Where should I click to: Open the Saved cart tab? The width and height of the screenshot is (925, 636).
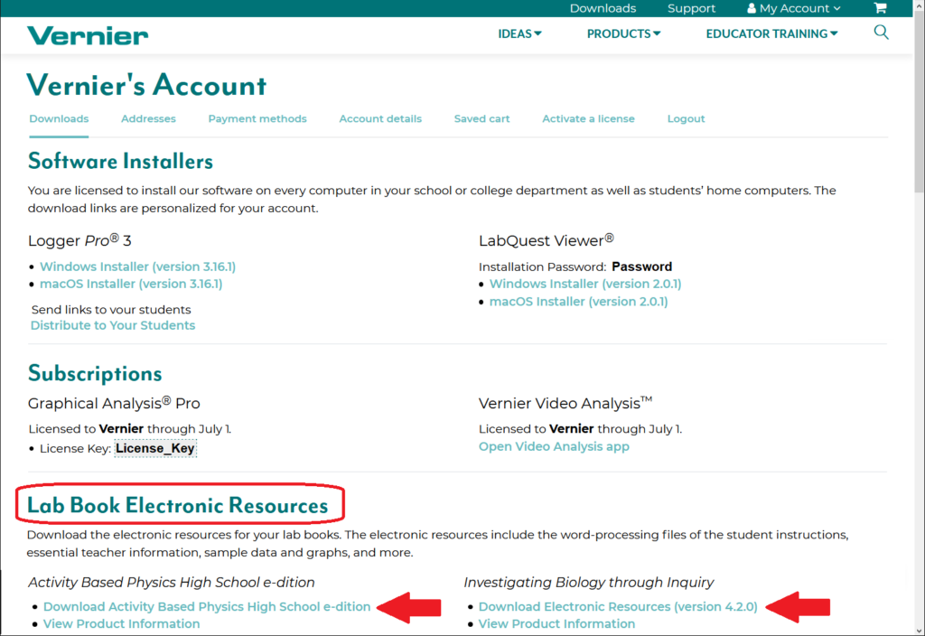481,118
